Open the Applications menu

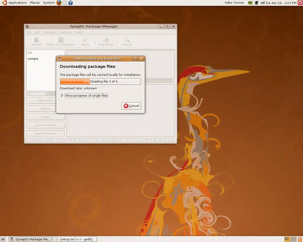click(x=17, y=3)
